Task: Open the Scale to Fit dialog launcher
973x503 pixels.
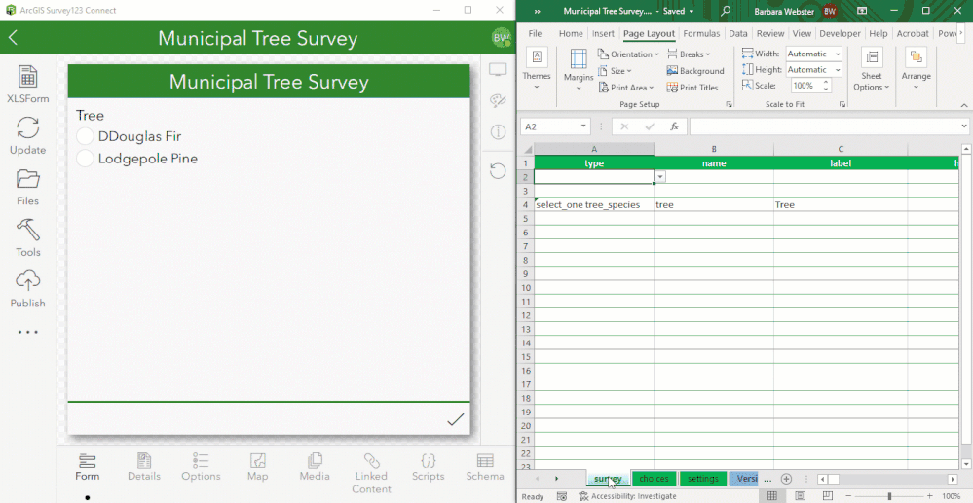Action: (x=842, y=105)
